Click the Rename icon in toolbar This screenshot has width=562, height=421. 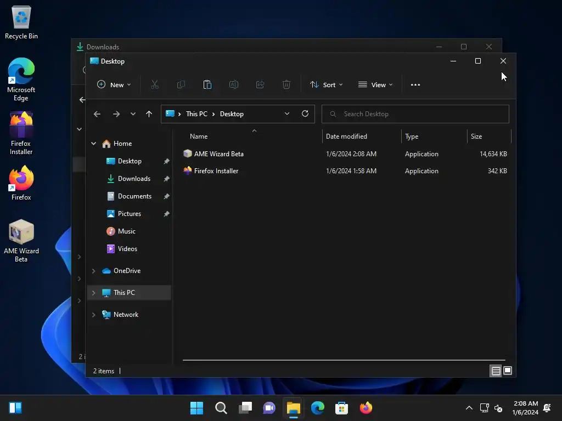(234, 84)
